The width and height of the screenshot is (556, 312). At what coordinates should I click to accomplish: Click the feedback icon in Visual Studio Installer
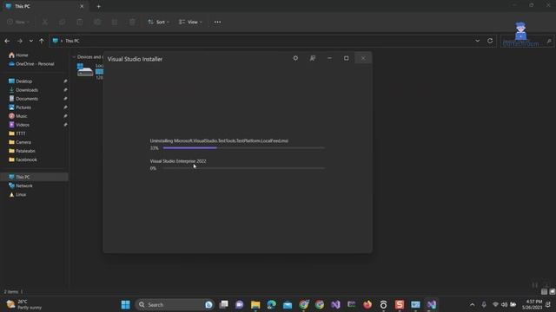point(313,58)
